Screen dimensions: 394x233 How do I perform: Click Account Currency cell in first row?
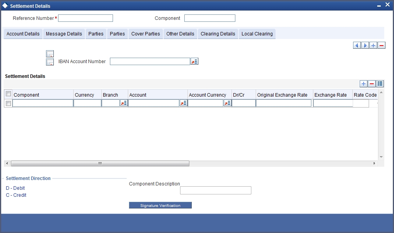[205, 103]
